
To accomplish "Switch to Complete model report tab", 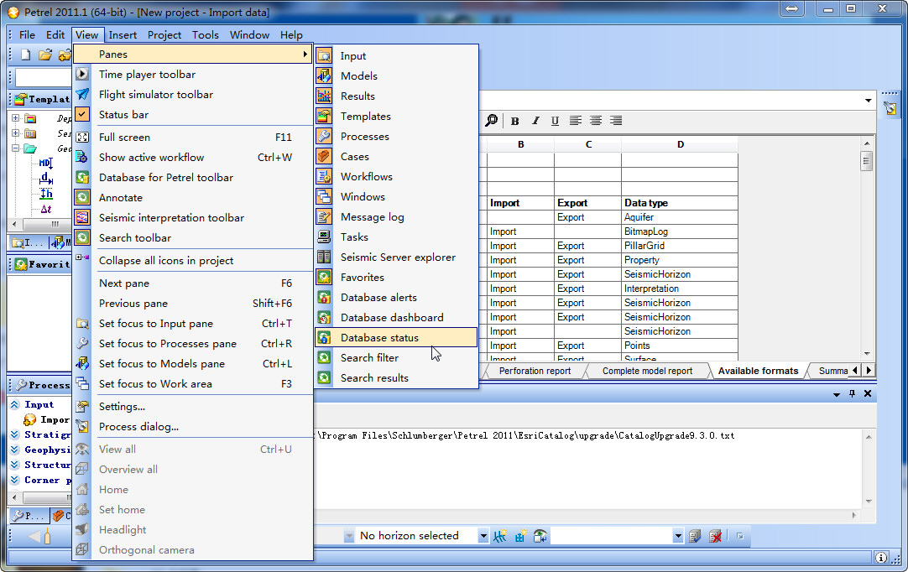I will (647, 371).
